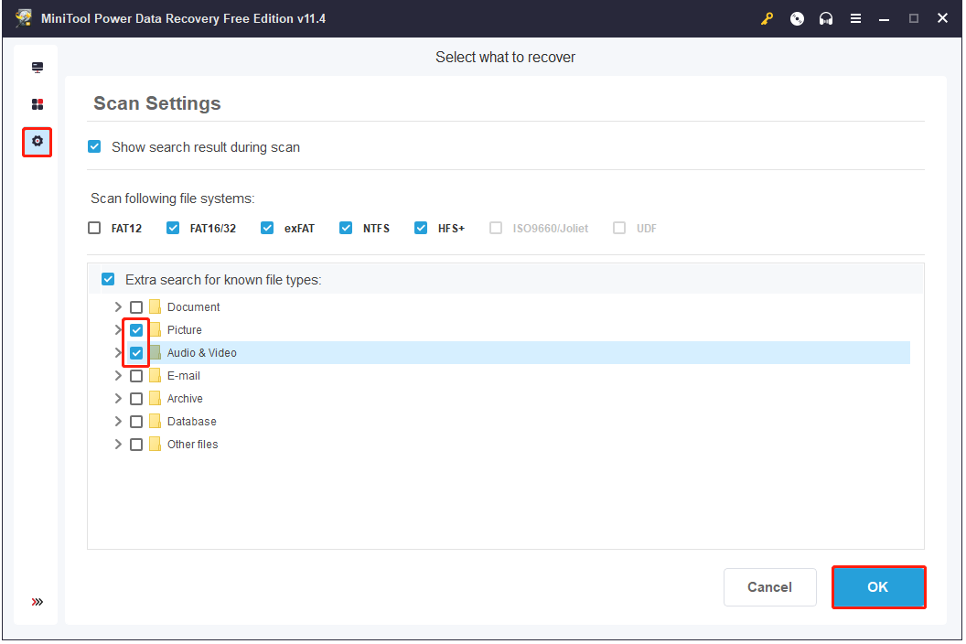The height and width of the screenshot is (644, 966).
Task: Select the Audio & Video row label
Action: tap(201, 352)
